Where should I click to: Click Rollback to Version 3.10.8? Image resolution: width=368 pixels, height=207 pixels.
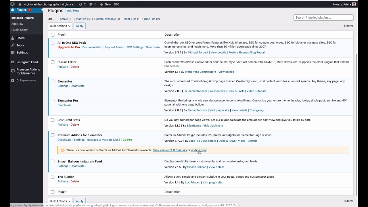click(103, 140)
